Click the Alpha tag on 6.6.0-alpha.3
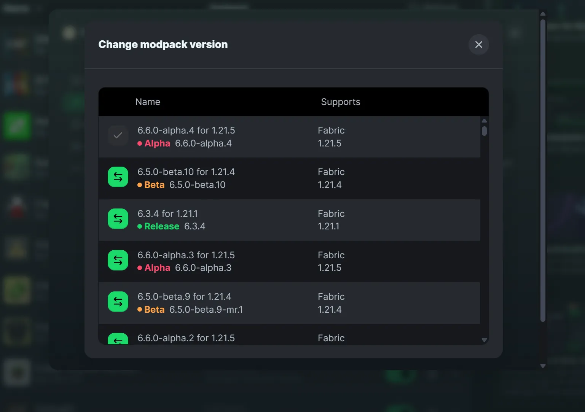Screen dimensions: 585x412 pyautogui.click(x=157, y=268)
